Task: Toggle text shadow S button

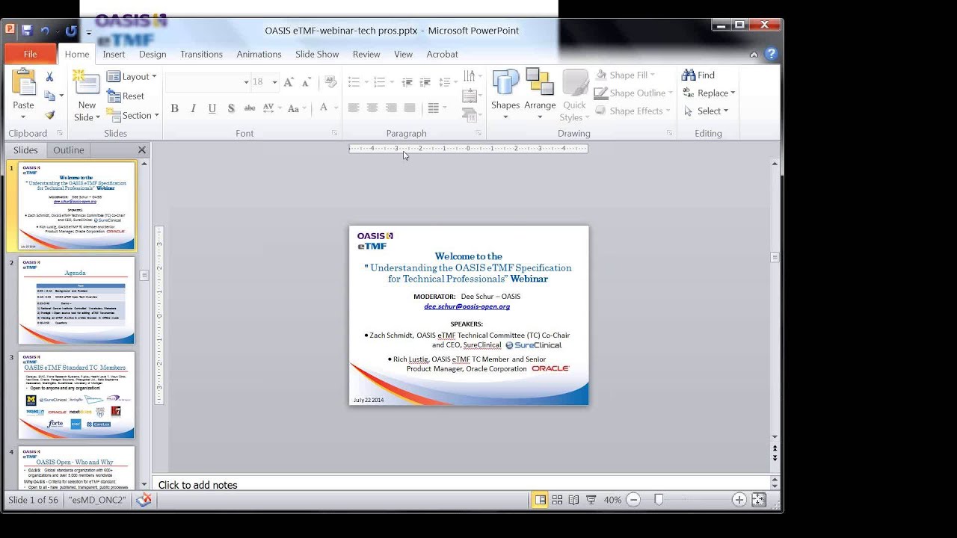Action: (230, 108)
